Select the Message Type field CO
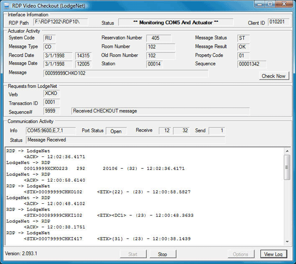This screenshot has height=264, width=296. tap(49, 47)
